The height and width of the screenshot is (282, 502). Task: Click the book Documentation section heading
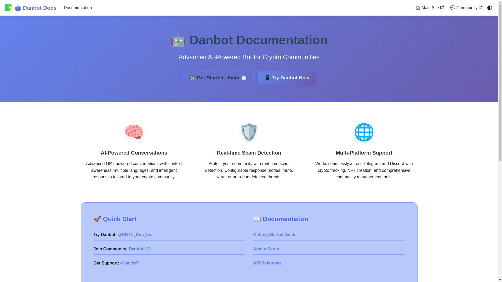[x=281, y=219]
